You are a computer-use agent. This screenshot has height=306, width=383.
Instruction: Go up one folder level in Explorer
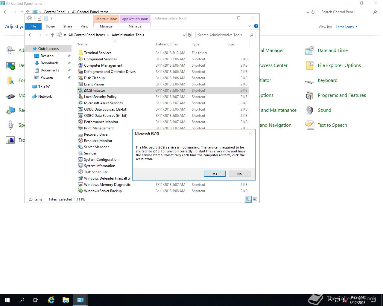click(53, 35)
